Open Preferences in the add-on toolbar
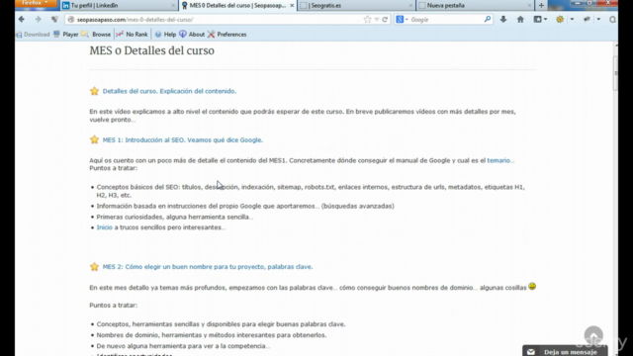Screen dimensions: 633x356 226,35
